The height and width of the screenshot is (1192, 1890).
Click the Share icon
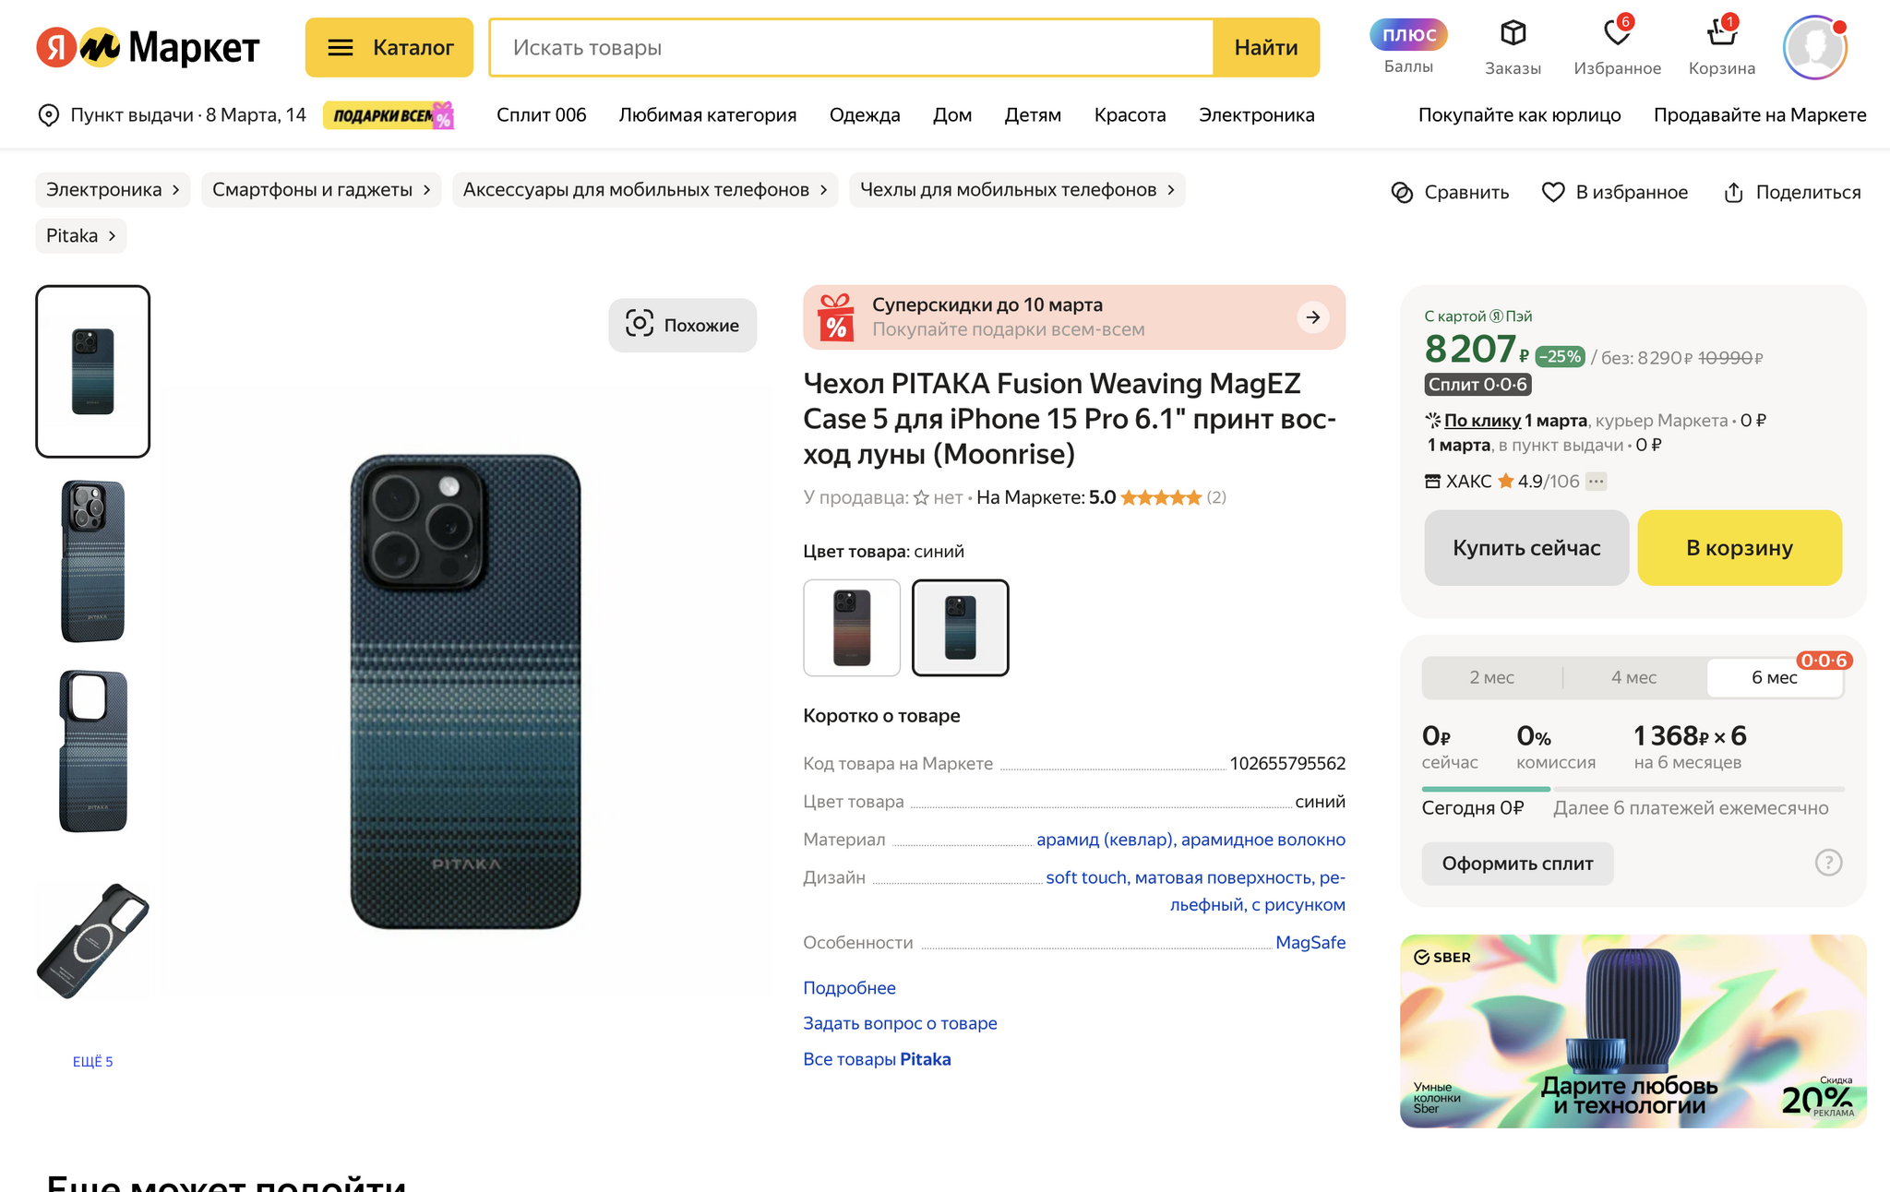pos(1733,192)
